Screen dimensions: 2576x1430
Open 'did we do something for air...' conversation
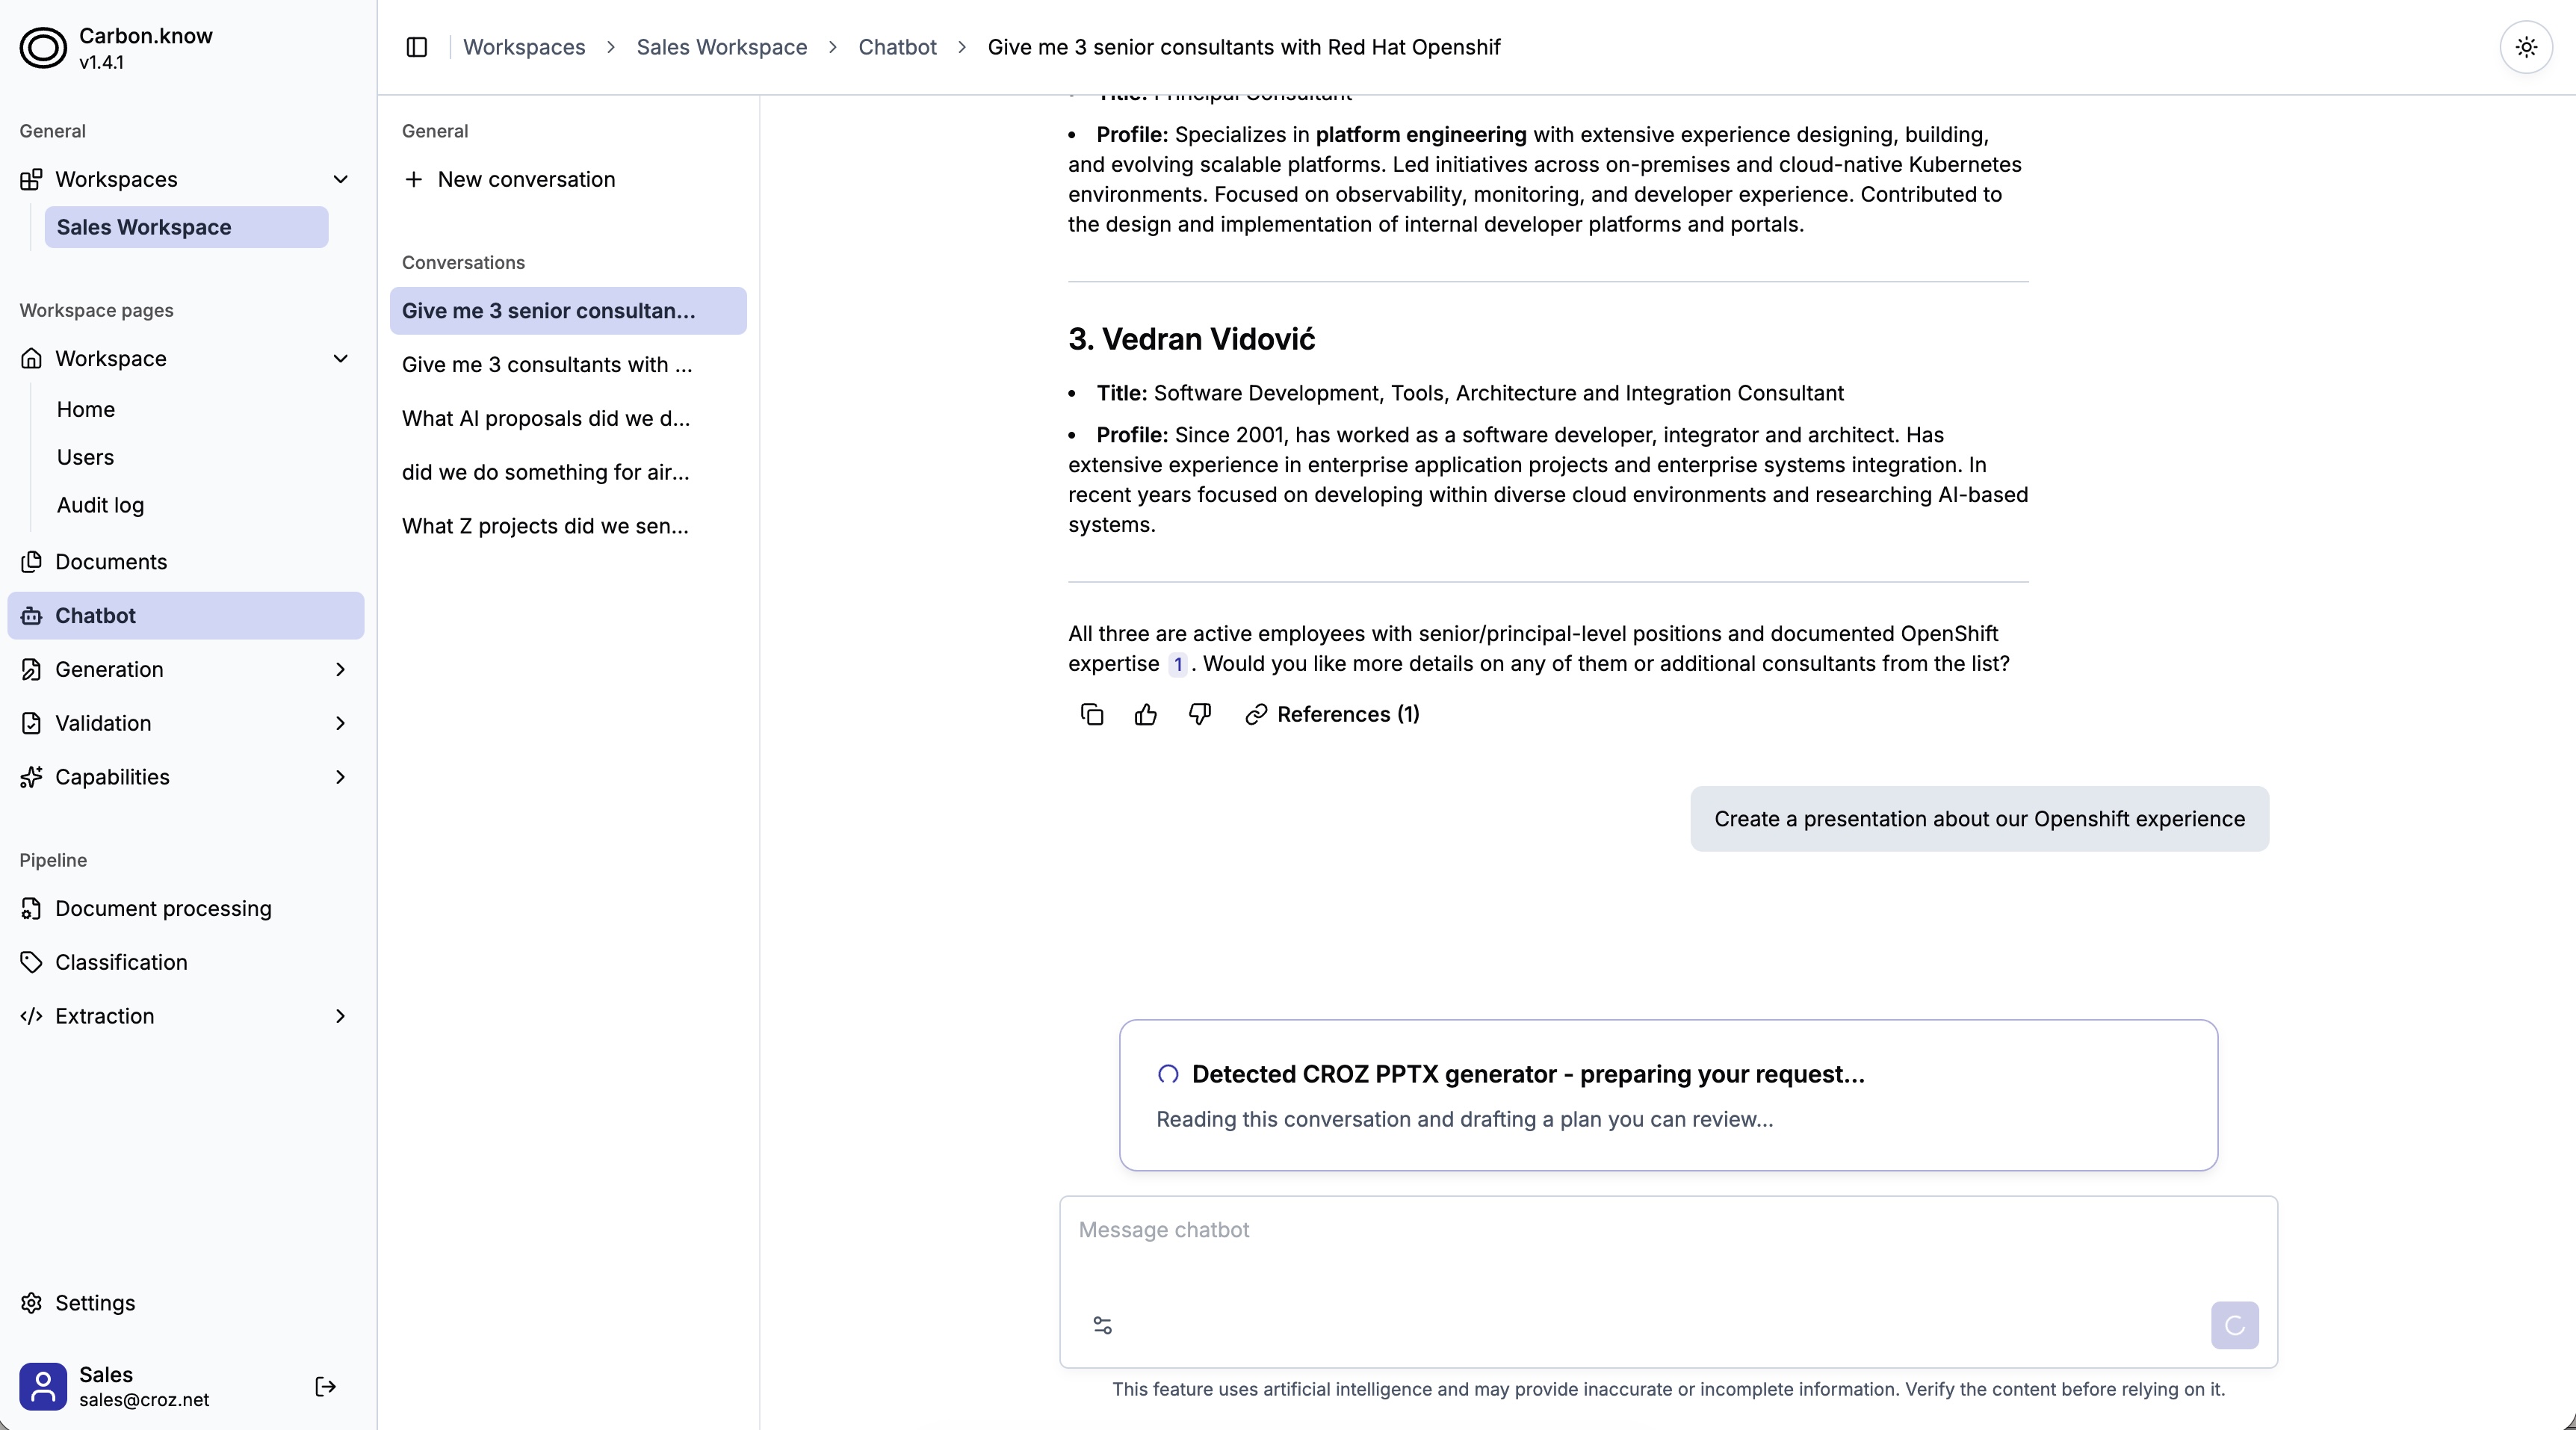point(568,472)
